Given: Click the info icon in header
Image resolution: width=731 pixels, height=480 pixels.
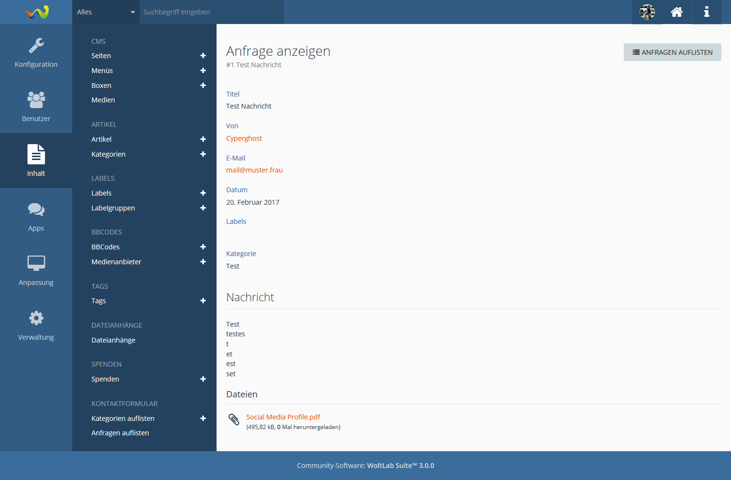Looking at the screenshot, I should (706, 12).
